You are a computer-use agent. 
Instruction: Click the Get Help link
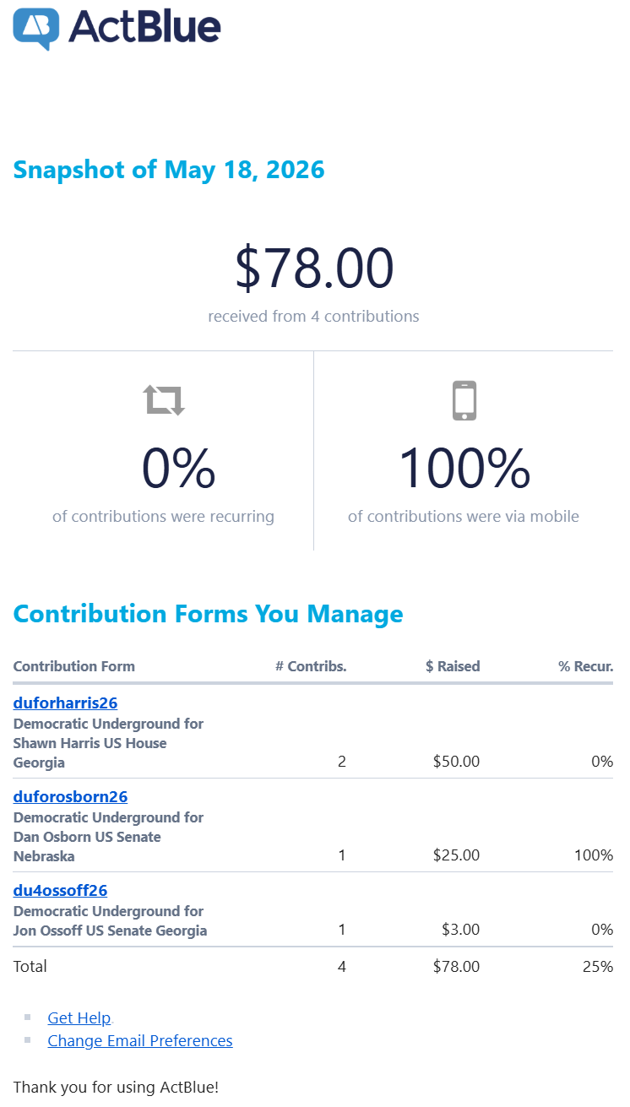click(x=79, y=1017)
